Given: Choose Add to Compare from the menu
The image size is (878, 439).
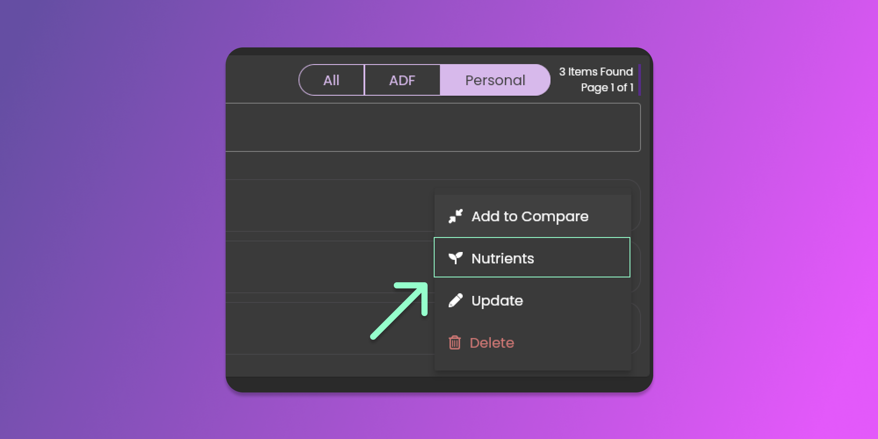Looking at the screenshot, I should pyautogui.click(x=529, y=216).
